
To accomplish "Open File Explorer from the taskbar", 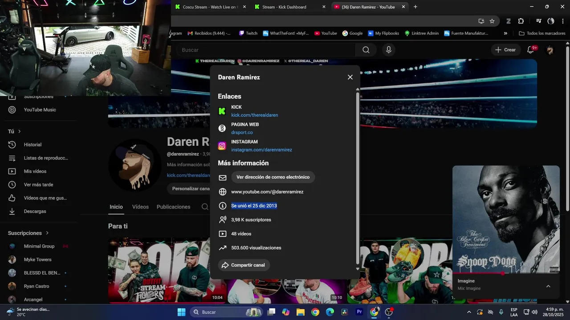I will (300, 312).
